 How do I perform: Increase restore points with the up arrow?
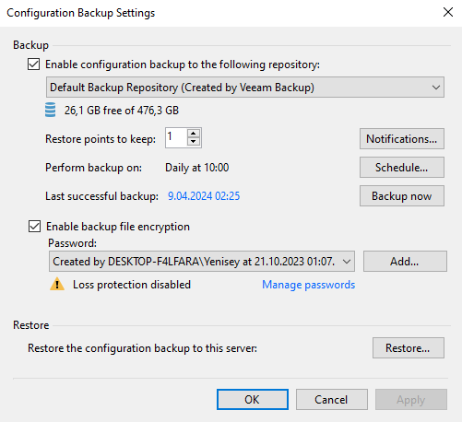[x=194, y=134]
